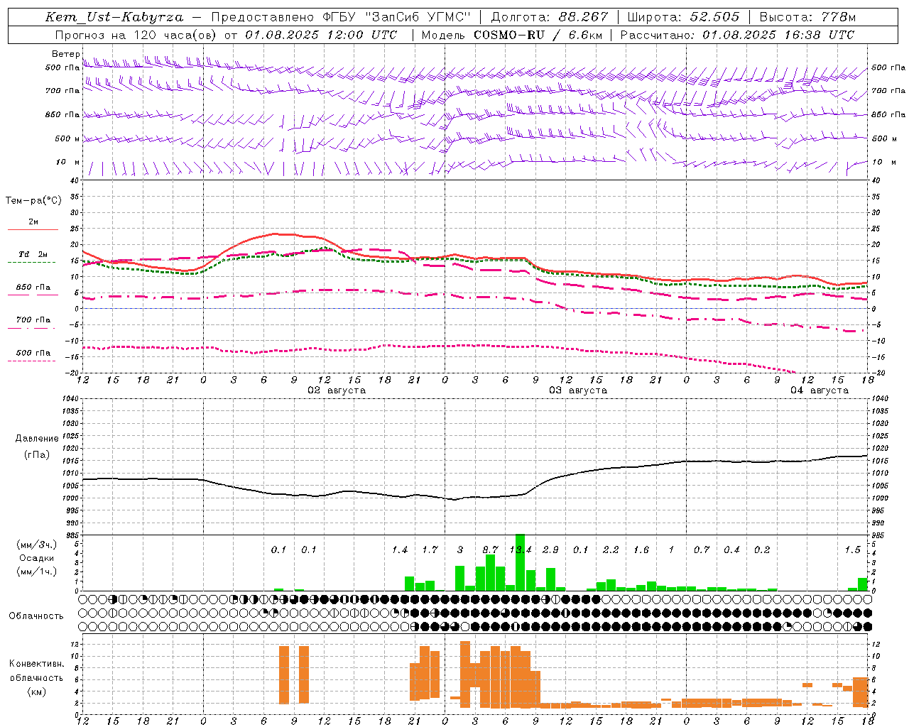909x727 pixels.
Task: Click the Ветер wind panel label
Action: 65,54
